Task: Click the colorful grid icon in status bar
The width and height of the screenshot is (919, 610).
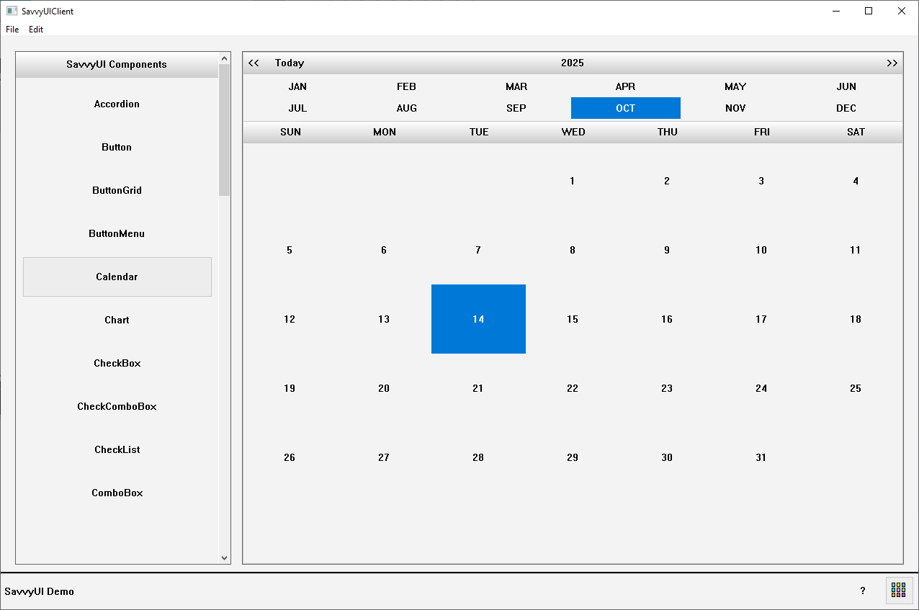Action: (x=898, y=590)
